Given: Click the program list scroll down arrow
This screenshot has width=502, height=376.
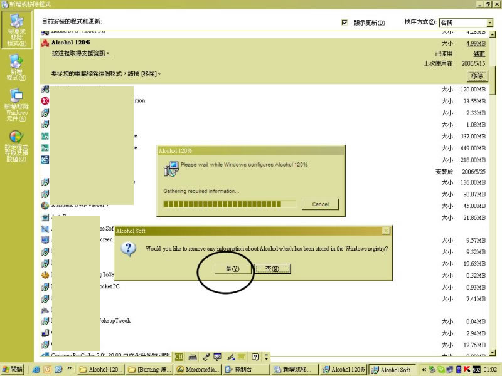Looking at the screenshot, I should (x=493, y=353).
